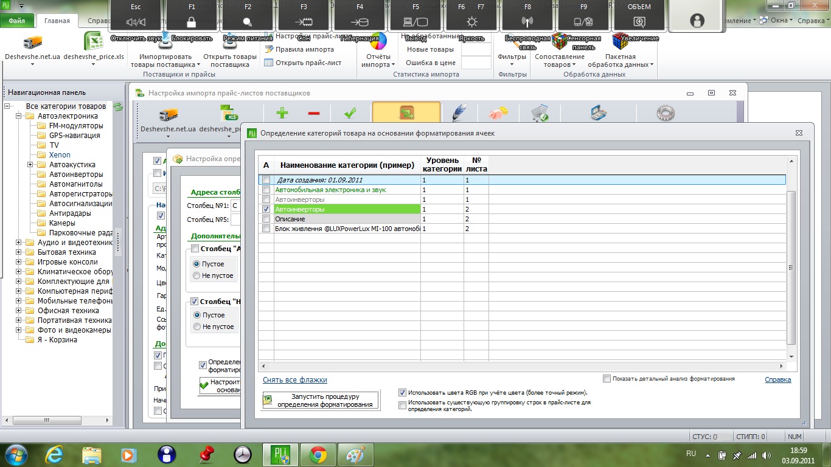The width and height of the screenshot is (831, 467).
Task: Click the "Наименование категории (пример)" column header
Action: coord(347,165)
